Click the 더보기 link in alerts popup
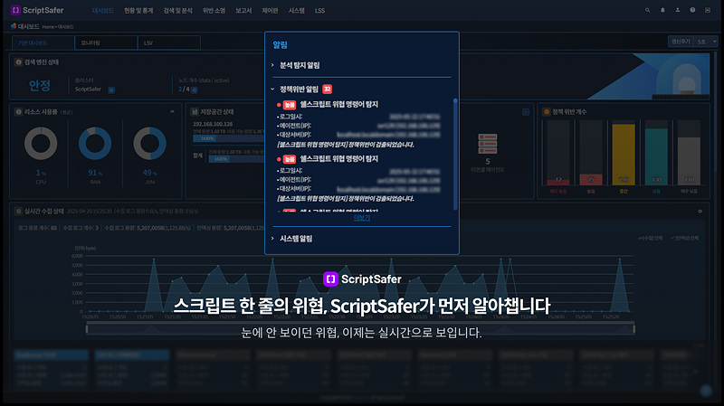724x406 pixels. [361, 218]
